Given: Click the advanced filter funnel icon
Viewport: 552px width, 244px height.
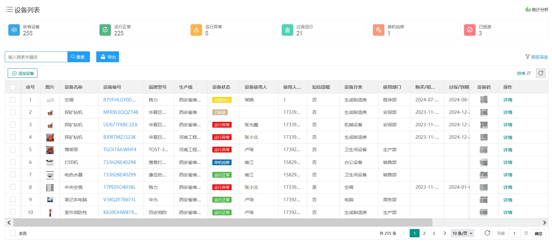Looking at the screenshot, I should [527, 57].
